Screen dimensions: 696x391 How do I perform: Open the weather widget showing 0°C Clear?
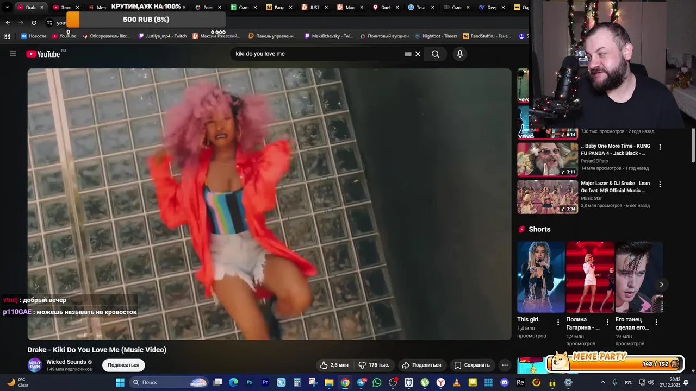pyautogui.click(x=17, y=382)
